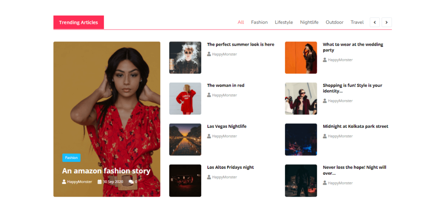Click the previous arrow in tab navigation
This screenshot has height=217, width=445.
(x=375, y=22)
